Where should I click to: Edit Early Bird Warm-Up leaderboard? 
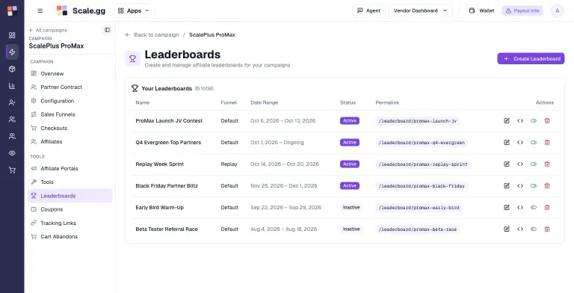(507, 207)
